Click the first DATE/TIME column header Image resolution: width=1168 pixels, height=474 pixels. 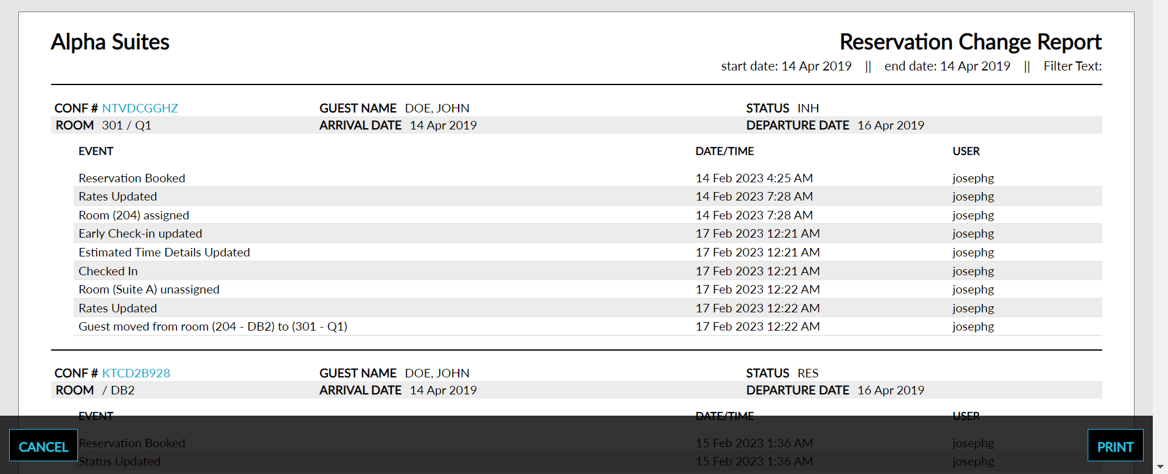(x=725, y=151)
